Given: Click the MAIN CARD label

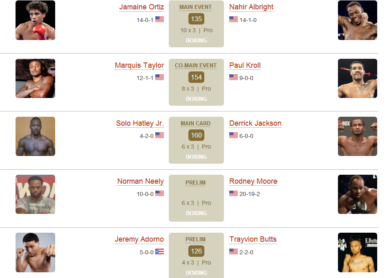Looking at the screenshot, I should click(x=195, y=123).
